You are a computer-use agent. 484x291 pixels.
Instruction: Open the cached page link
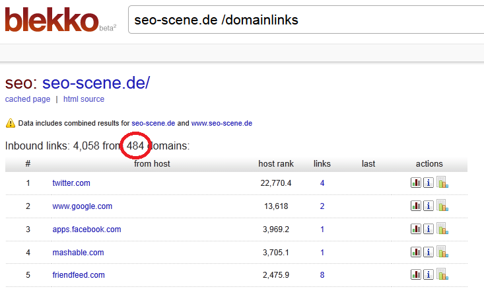[x=28, y=99]
